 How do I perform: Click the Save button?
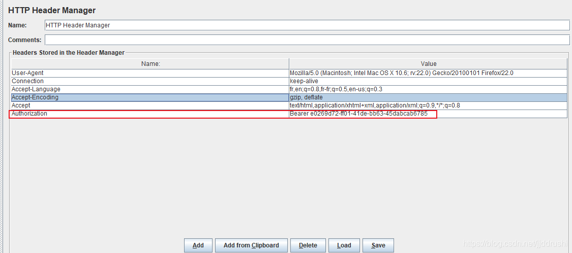pyautogui.click(x=378, y=245)
